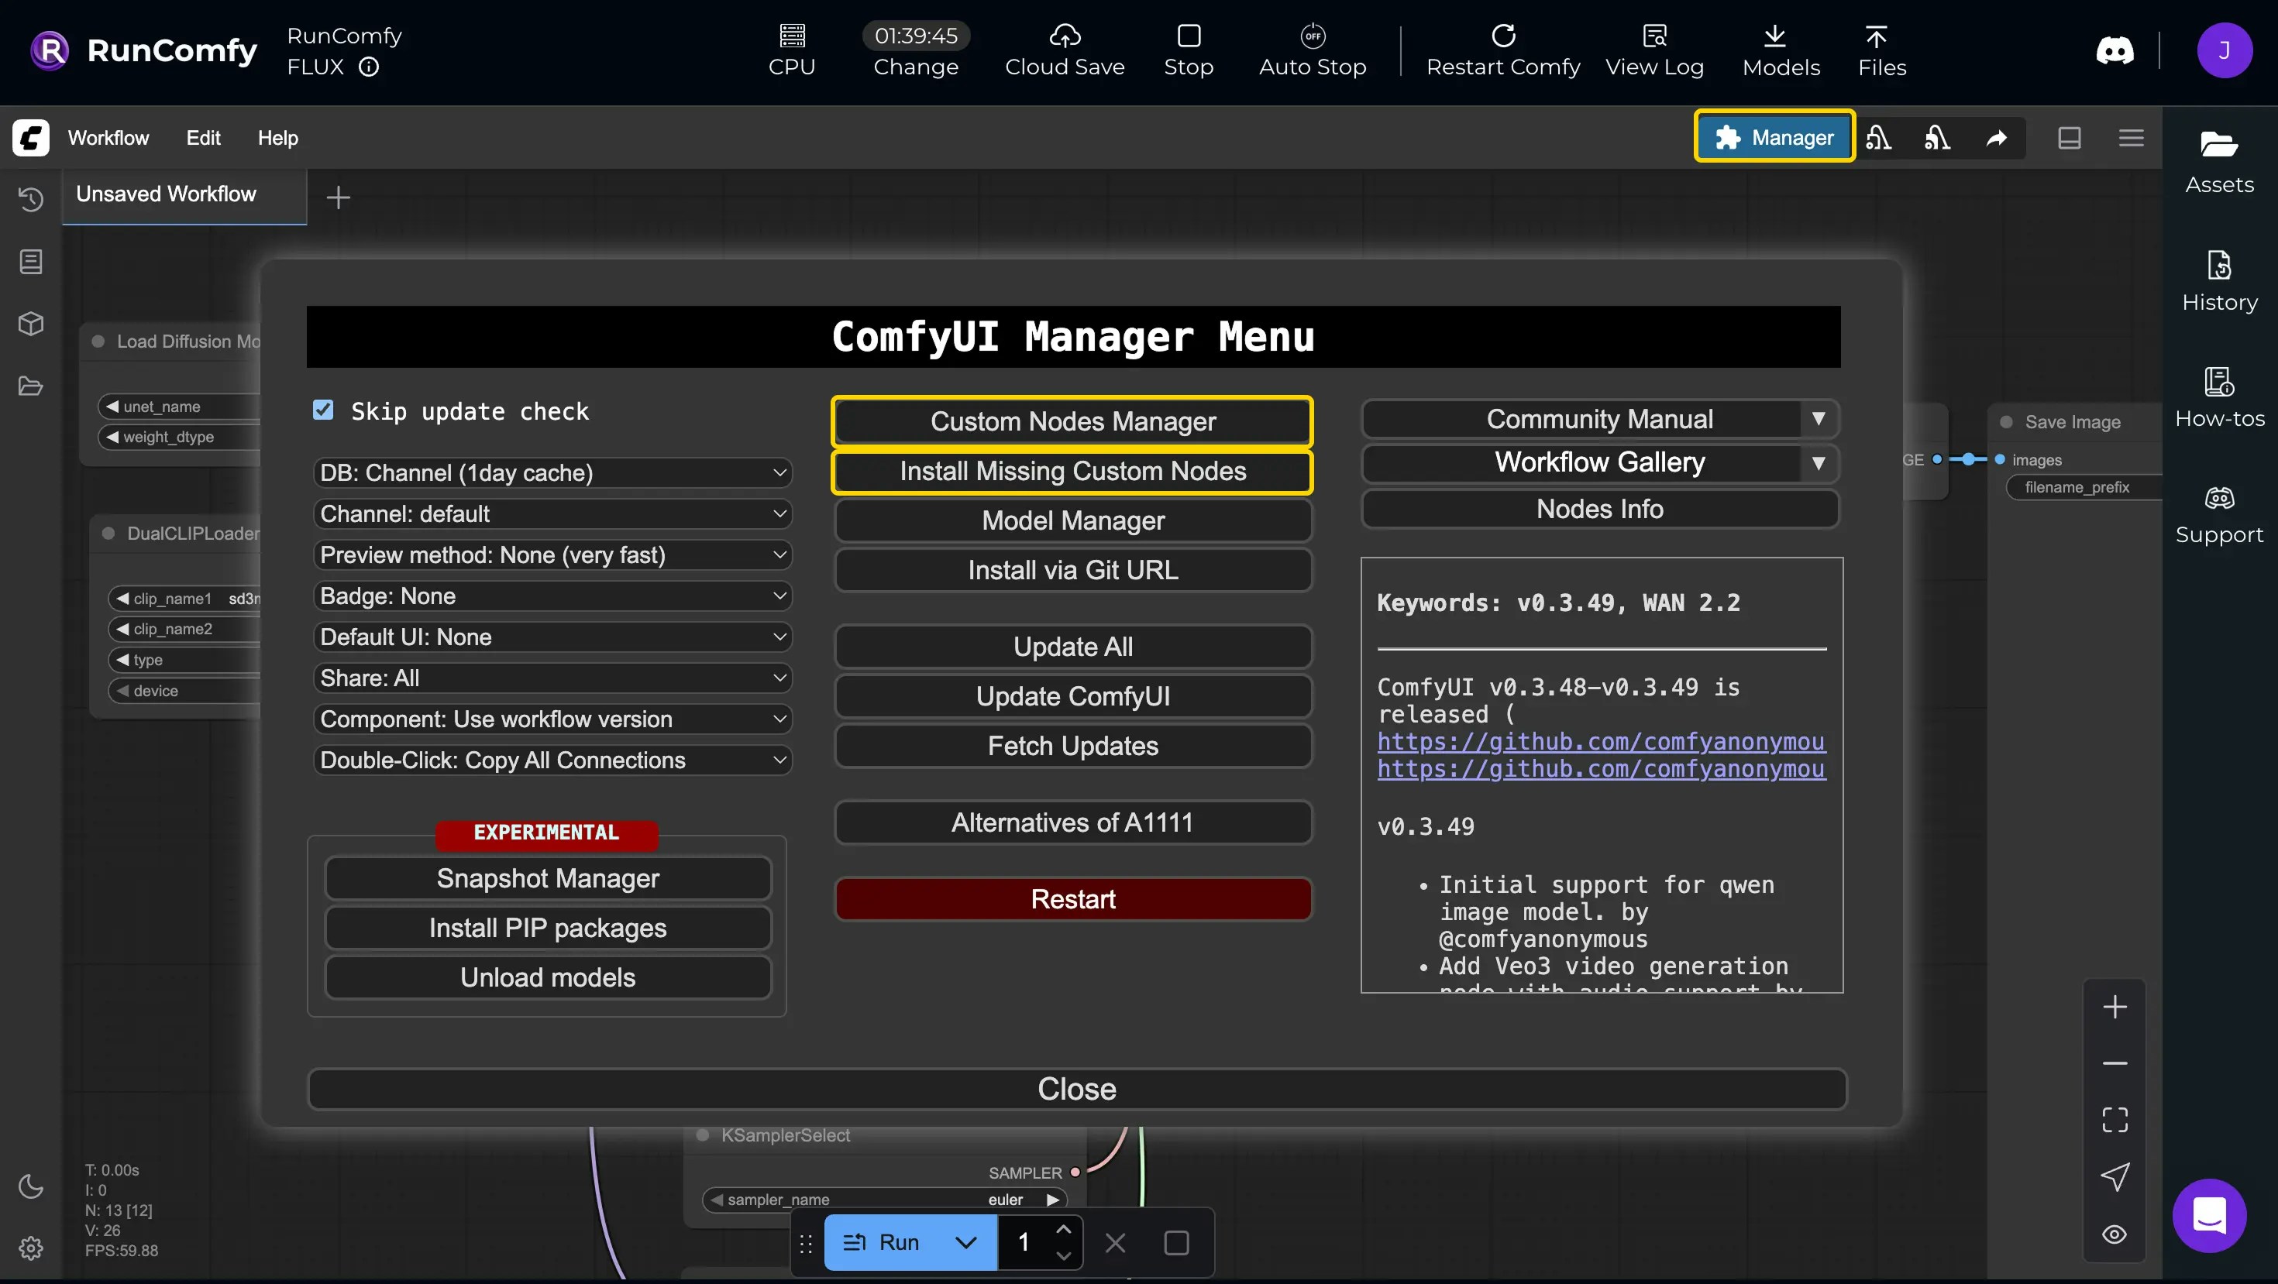Viewport: 2278px width, 1284px height.
Task: Open the user avatar J menu
Action: click(2224, 50)
